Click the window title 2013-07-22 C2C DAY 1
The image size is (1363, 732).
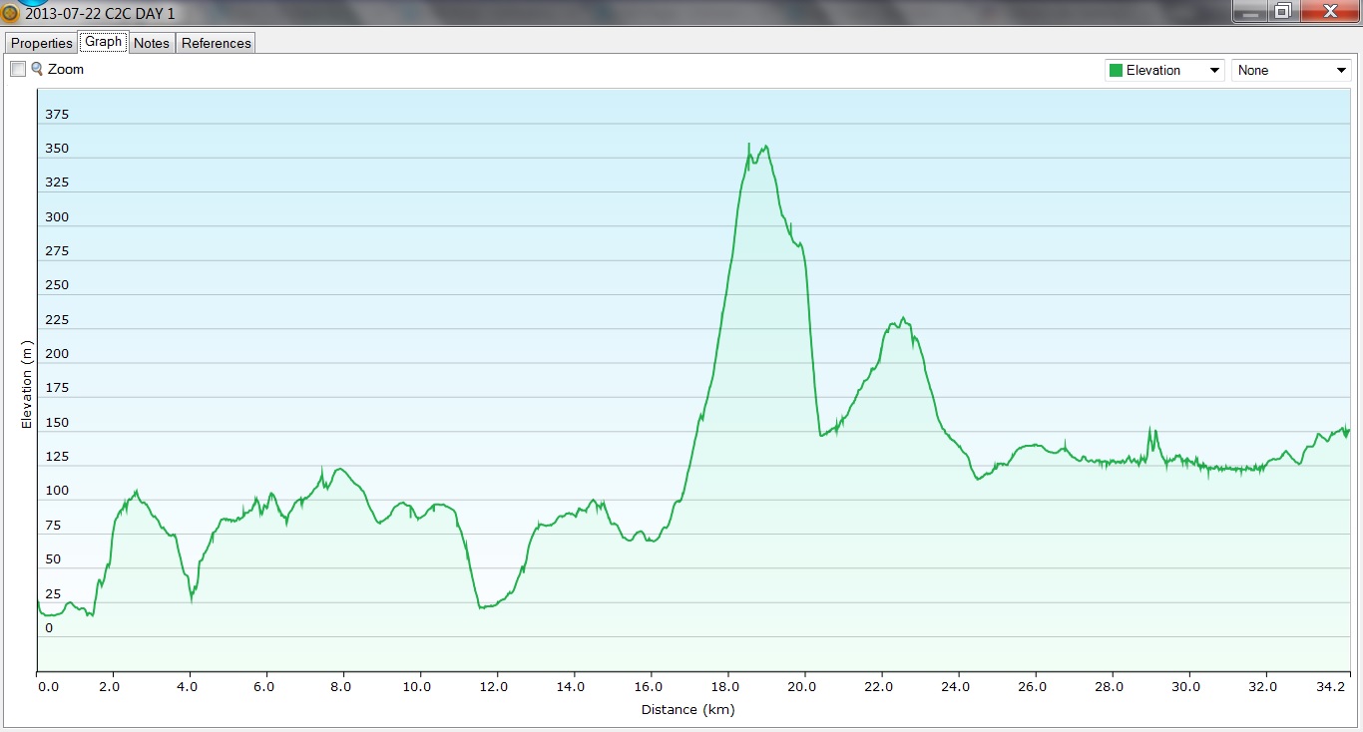100,14
